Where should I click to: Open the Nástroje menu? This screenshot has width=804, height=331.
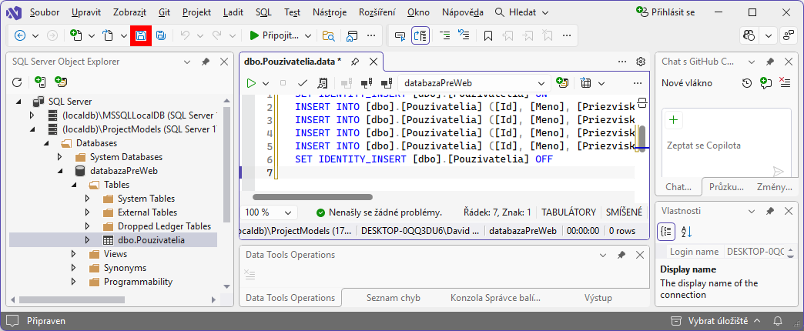click(329, 12)
